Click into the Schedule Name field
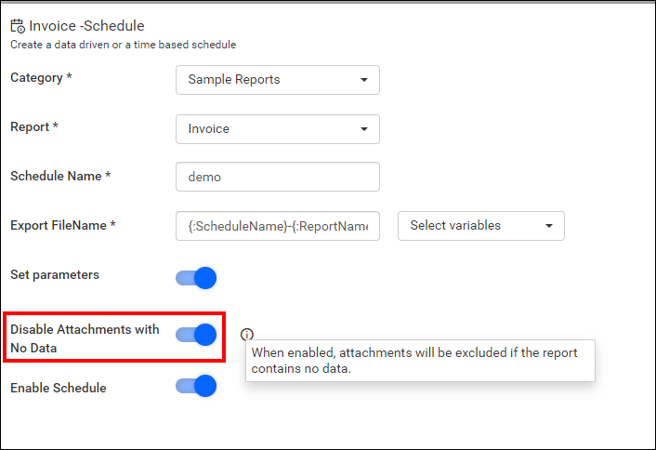 [x=278, y=177]
